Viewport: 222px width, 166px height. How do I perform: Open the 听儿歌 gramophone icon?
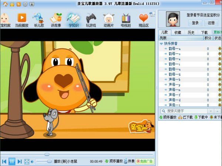coord(39,19)
